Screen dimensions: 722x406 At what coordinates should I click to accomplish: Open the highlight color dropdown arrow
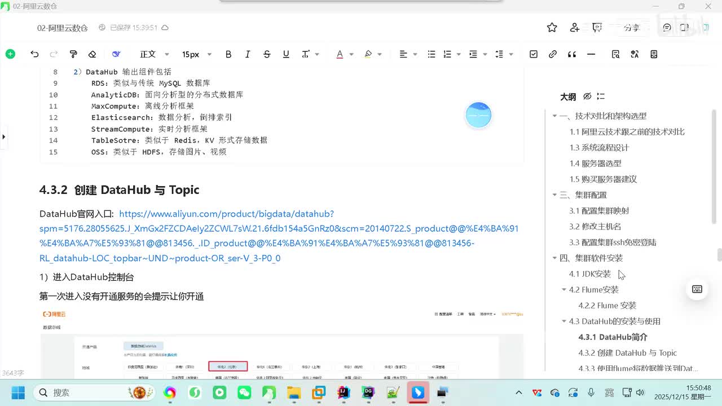tap(380, 55)
